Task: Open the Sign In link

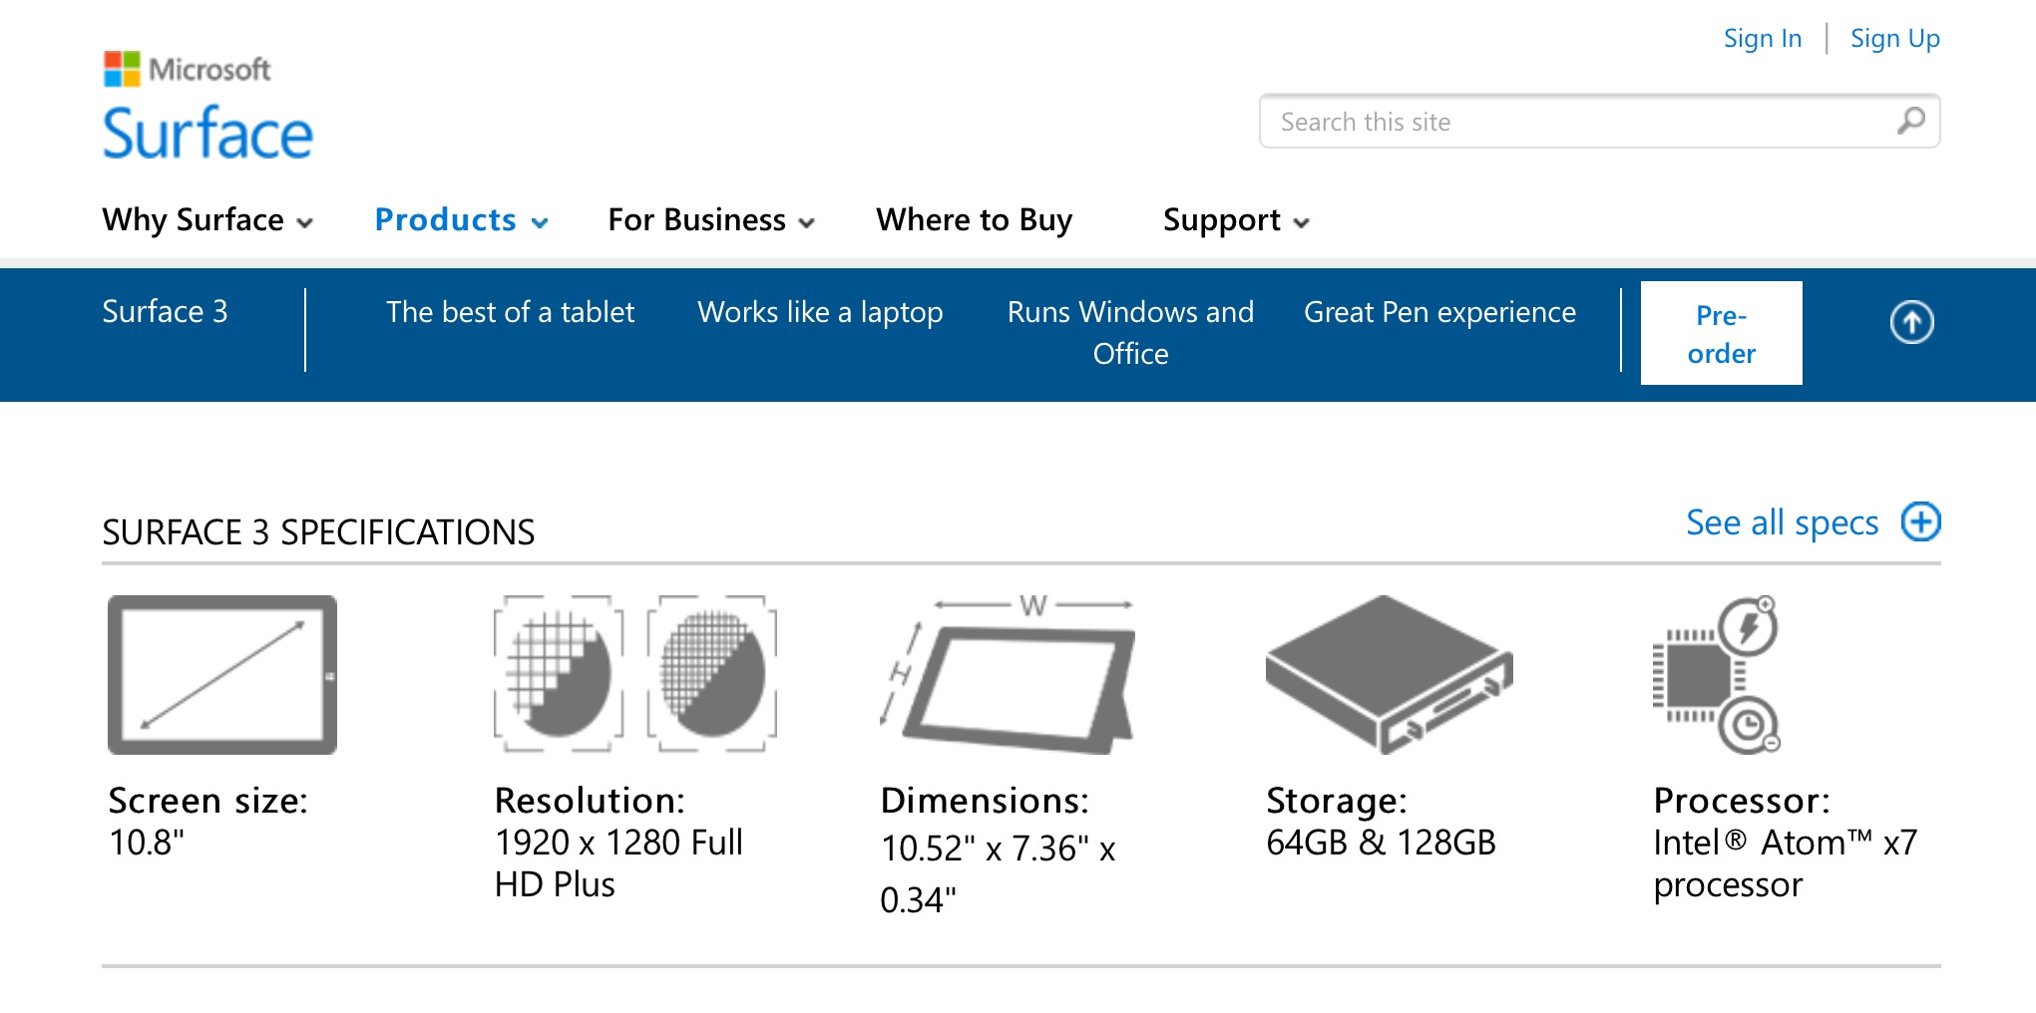Action: point(1763,38)
